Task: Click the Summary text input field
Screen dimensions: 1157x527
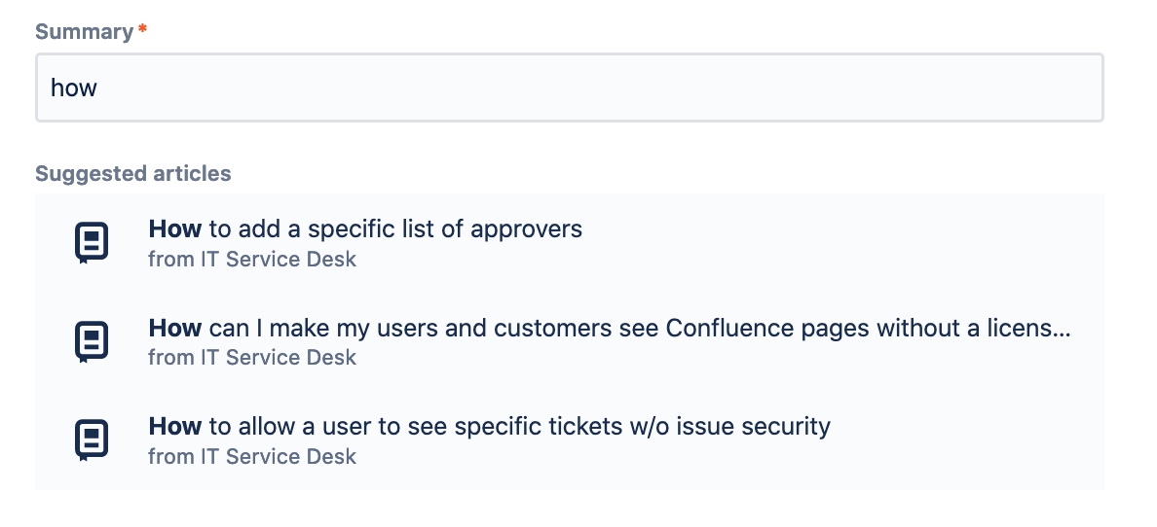Action: click(569, 88)
